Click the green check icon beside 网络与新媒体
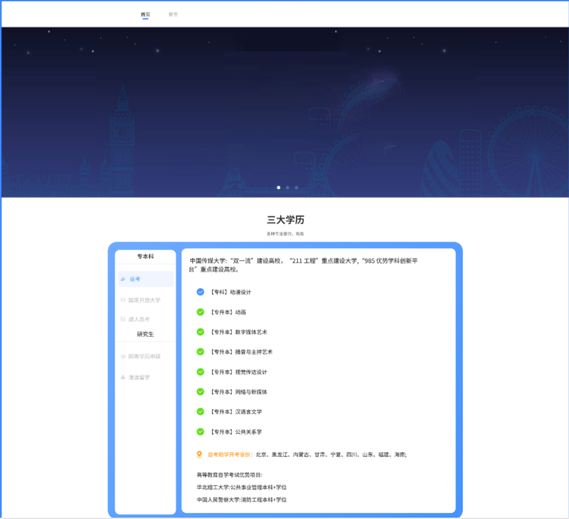The height and width of the screenshot is (519, 569). pos(200,392)
